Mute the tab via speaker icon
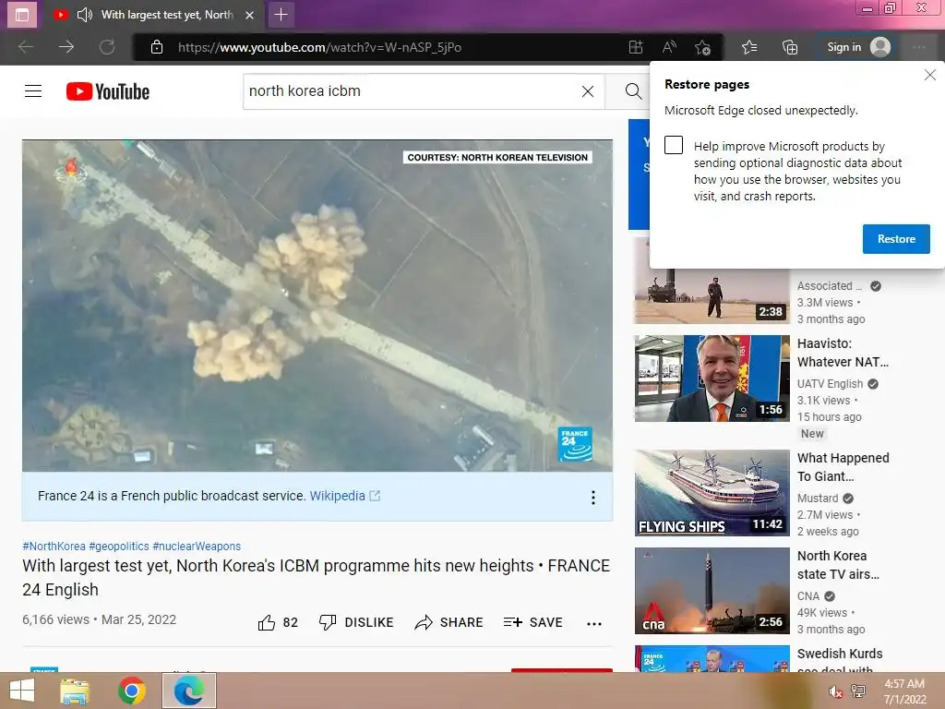The width and height of the screenshot is (945, 709). coord(85,15)
